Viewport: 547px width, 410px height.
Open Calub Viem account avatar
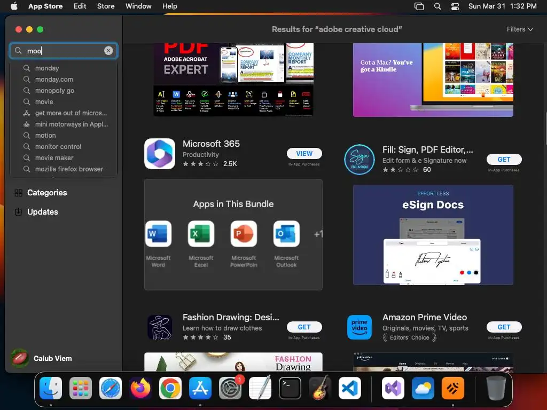pyautogui.click(x=20, y=358)
